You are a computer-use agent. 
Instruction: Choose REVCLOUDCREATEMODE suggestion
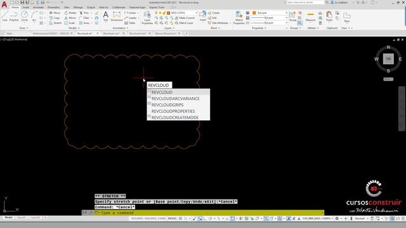[x=178, y=117]
